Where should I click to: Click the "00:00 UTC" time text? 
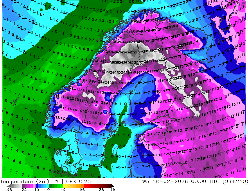pyautogui.click(x=205, y=181)
